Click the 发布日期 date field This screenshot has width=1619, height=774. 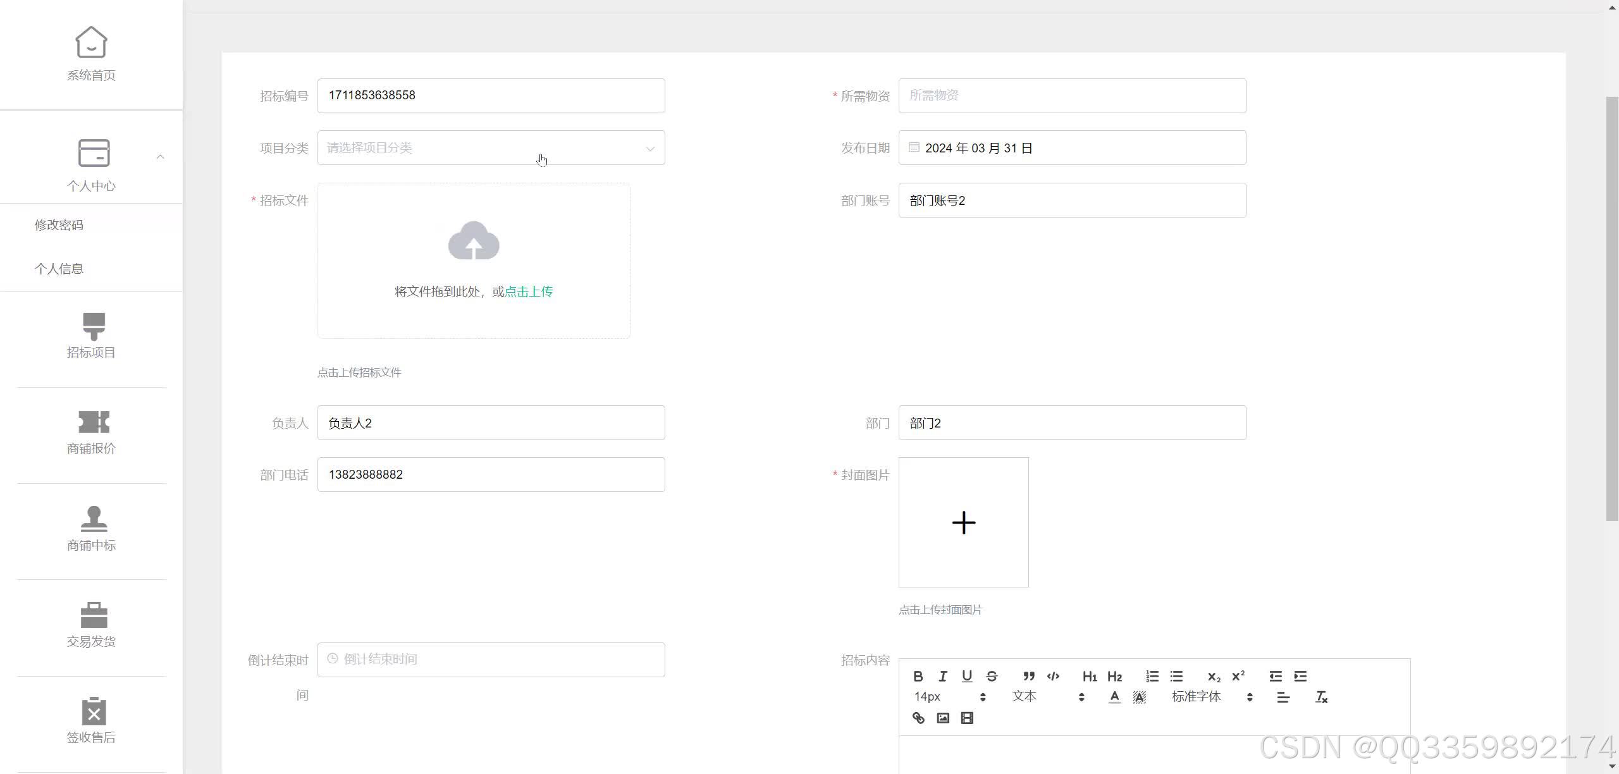(1072, 148)
